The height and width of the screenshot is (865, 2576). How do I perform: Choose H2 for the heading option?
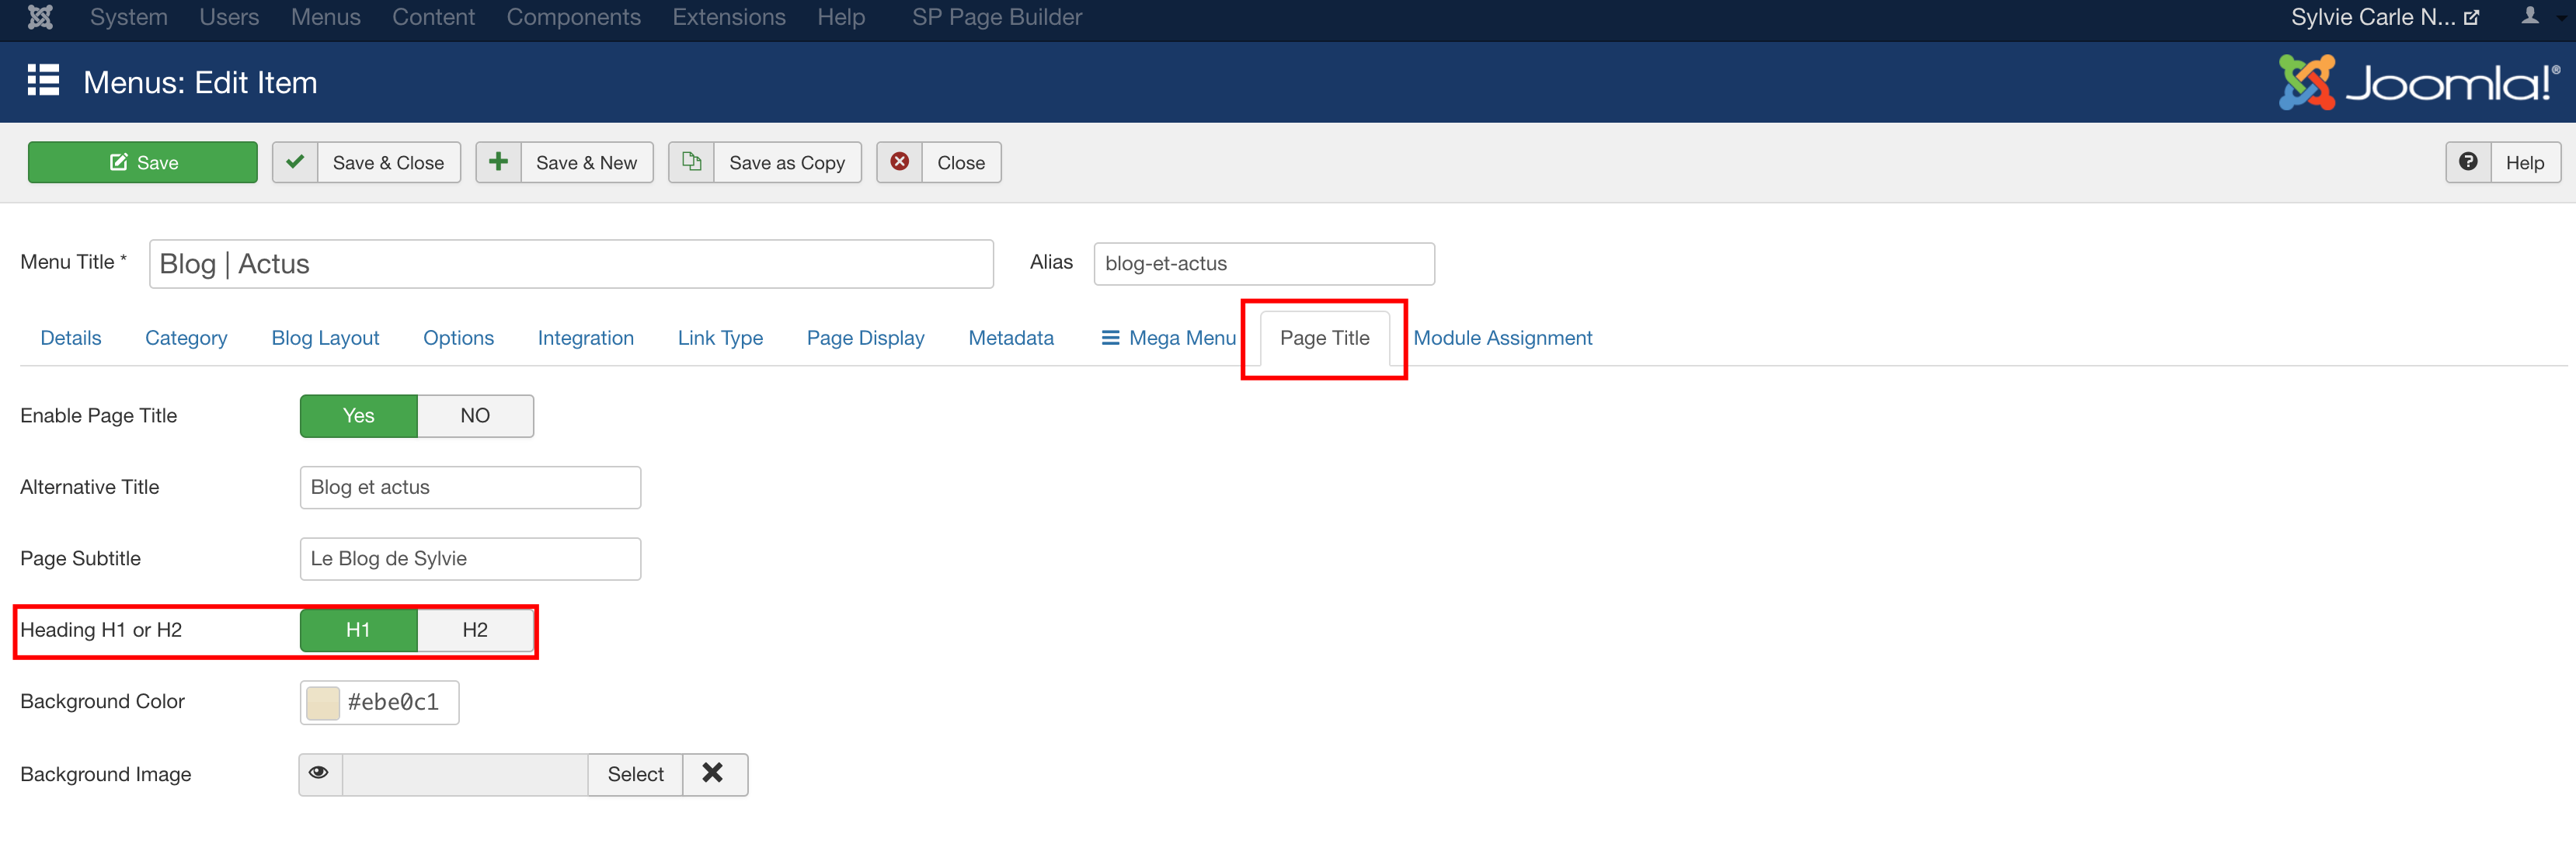(474, 630)
